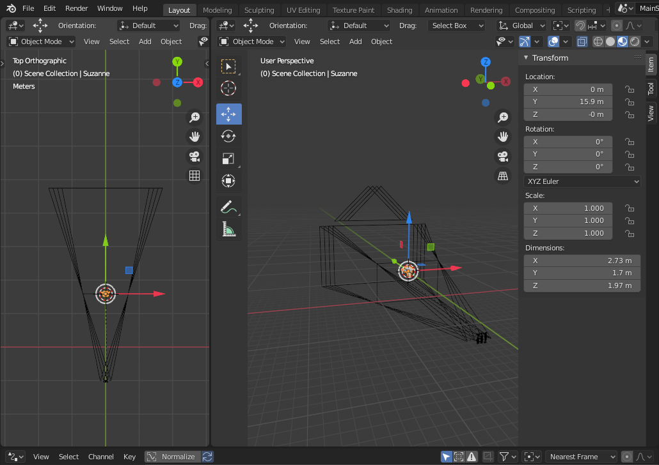Image resolution: width=659 pixels, height=465 pixels.
Task: Open Global transform orientation dropdown
Action: [x=521, y=26]
